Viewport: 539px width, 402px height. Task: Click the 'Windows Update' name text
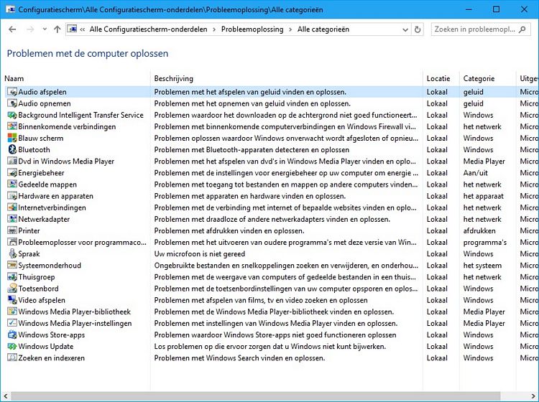pos(46,347)
